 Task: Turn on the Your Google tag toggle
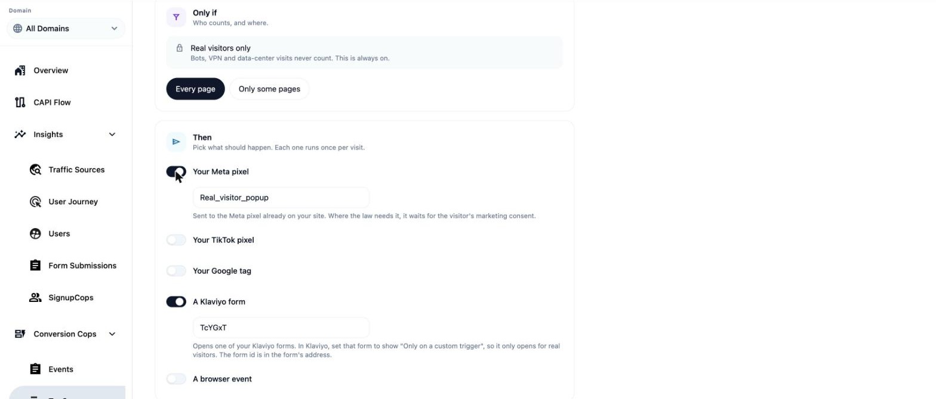click(x=176, y=271)
